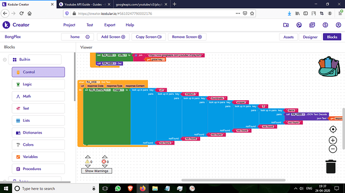The width and height of the screenshot is (345, 193).
Task: Click the Copy Screen button
Action: (x=148, y=37)
